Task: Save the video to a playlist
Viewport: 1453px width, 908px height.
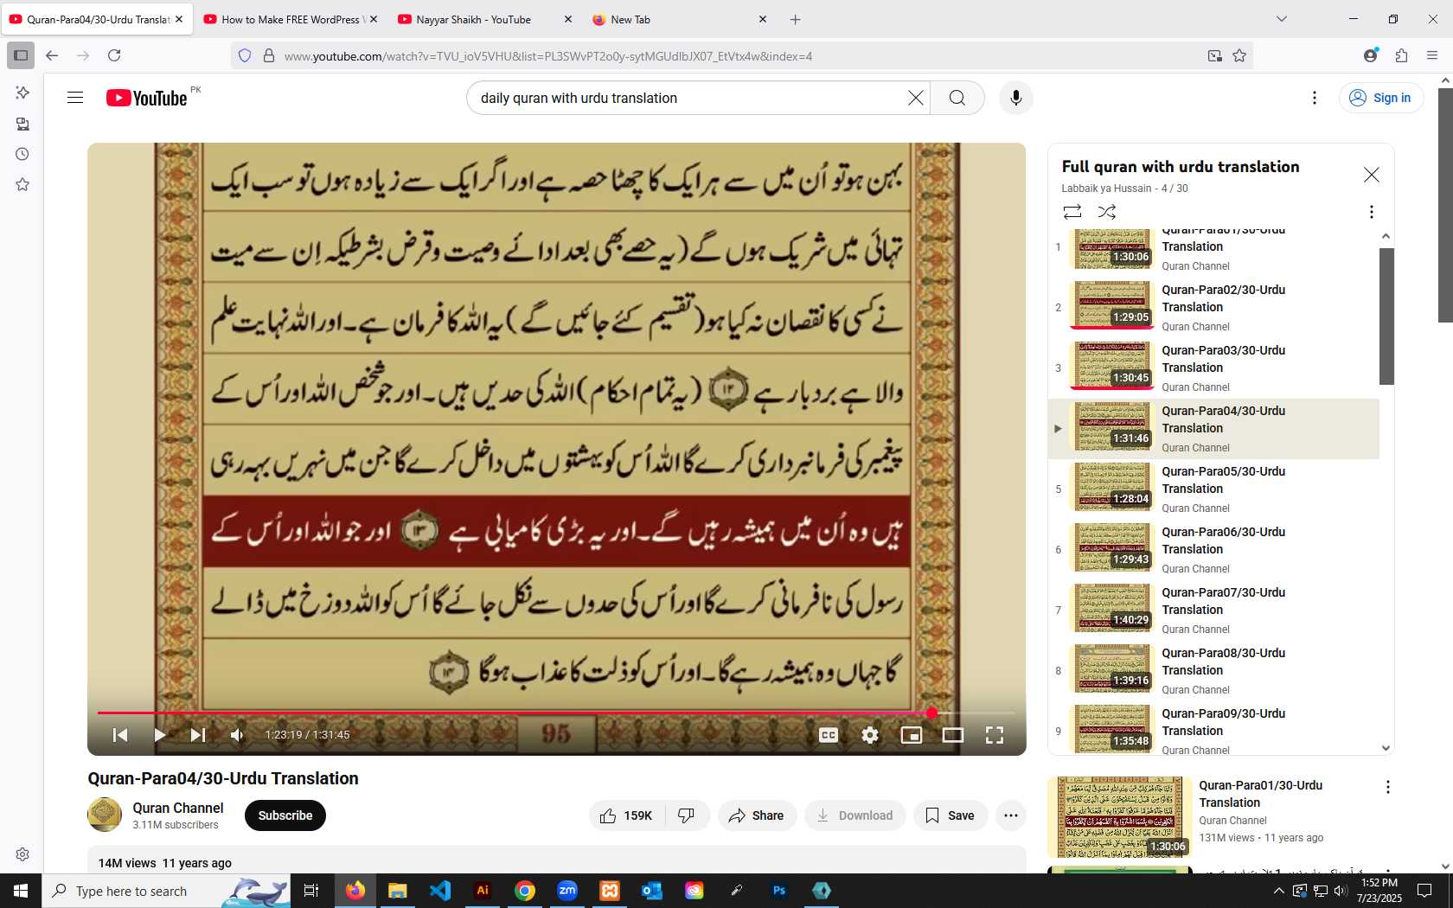Action: 950,815
